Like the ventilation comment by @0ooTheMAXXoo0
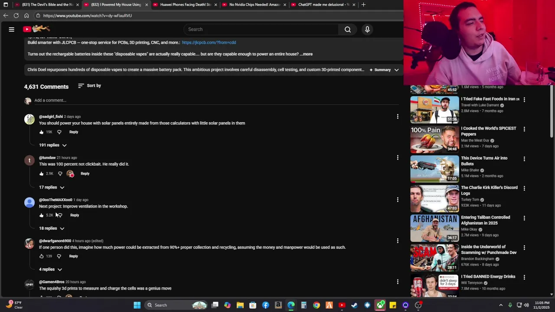 (x=42, y=215)
